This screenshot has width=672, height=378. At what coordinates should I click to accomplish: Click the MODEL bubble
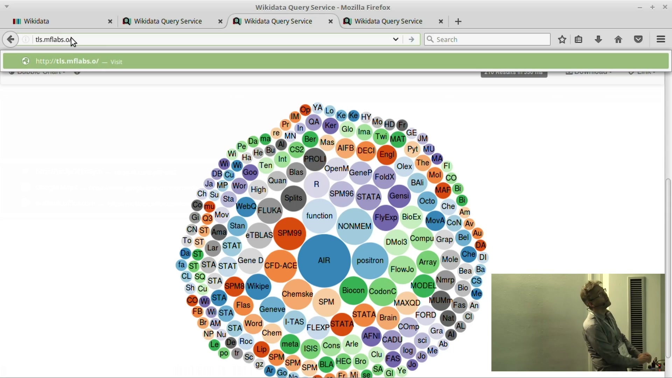tap(423, 286)
